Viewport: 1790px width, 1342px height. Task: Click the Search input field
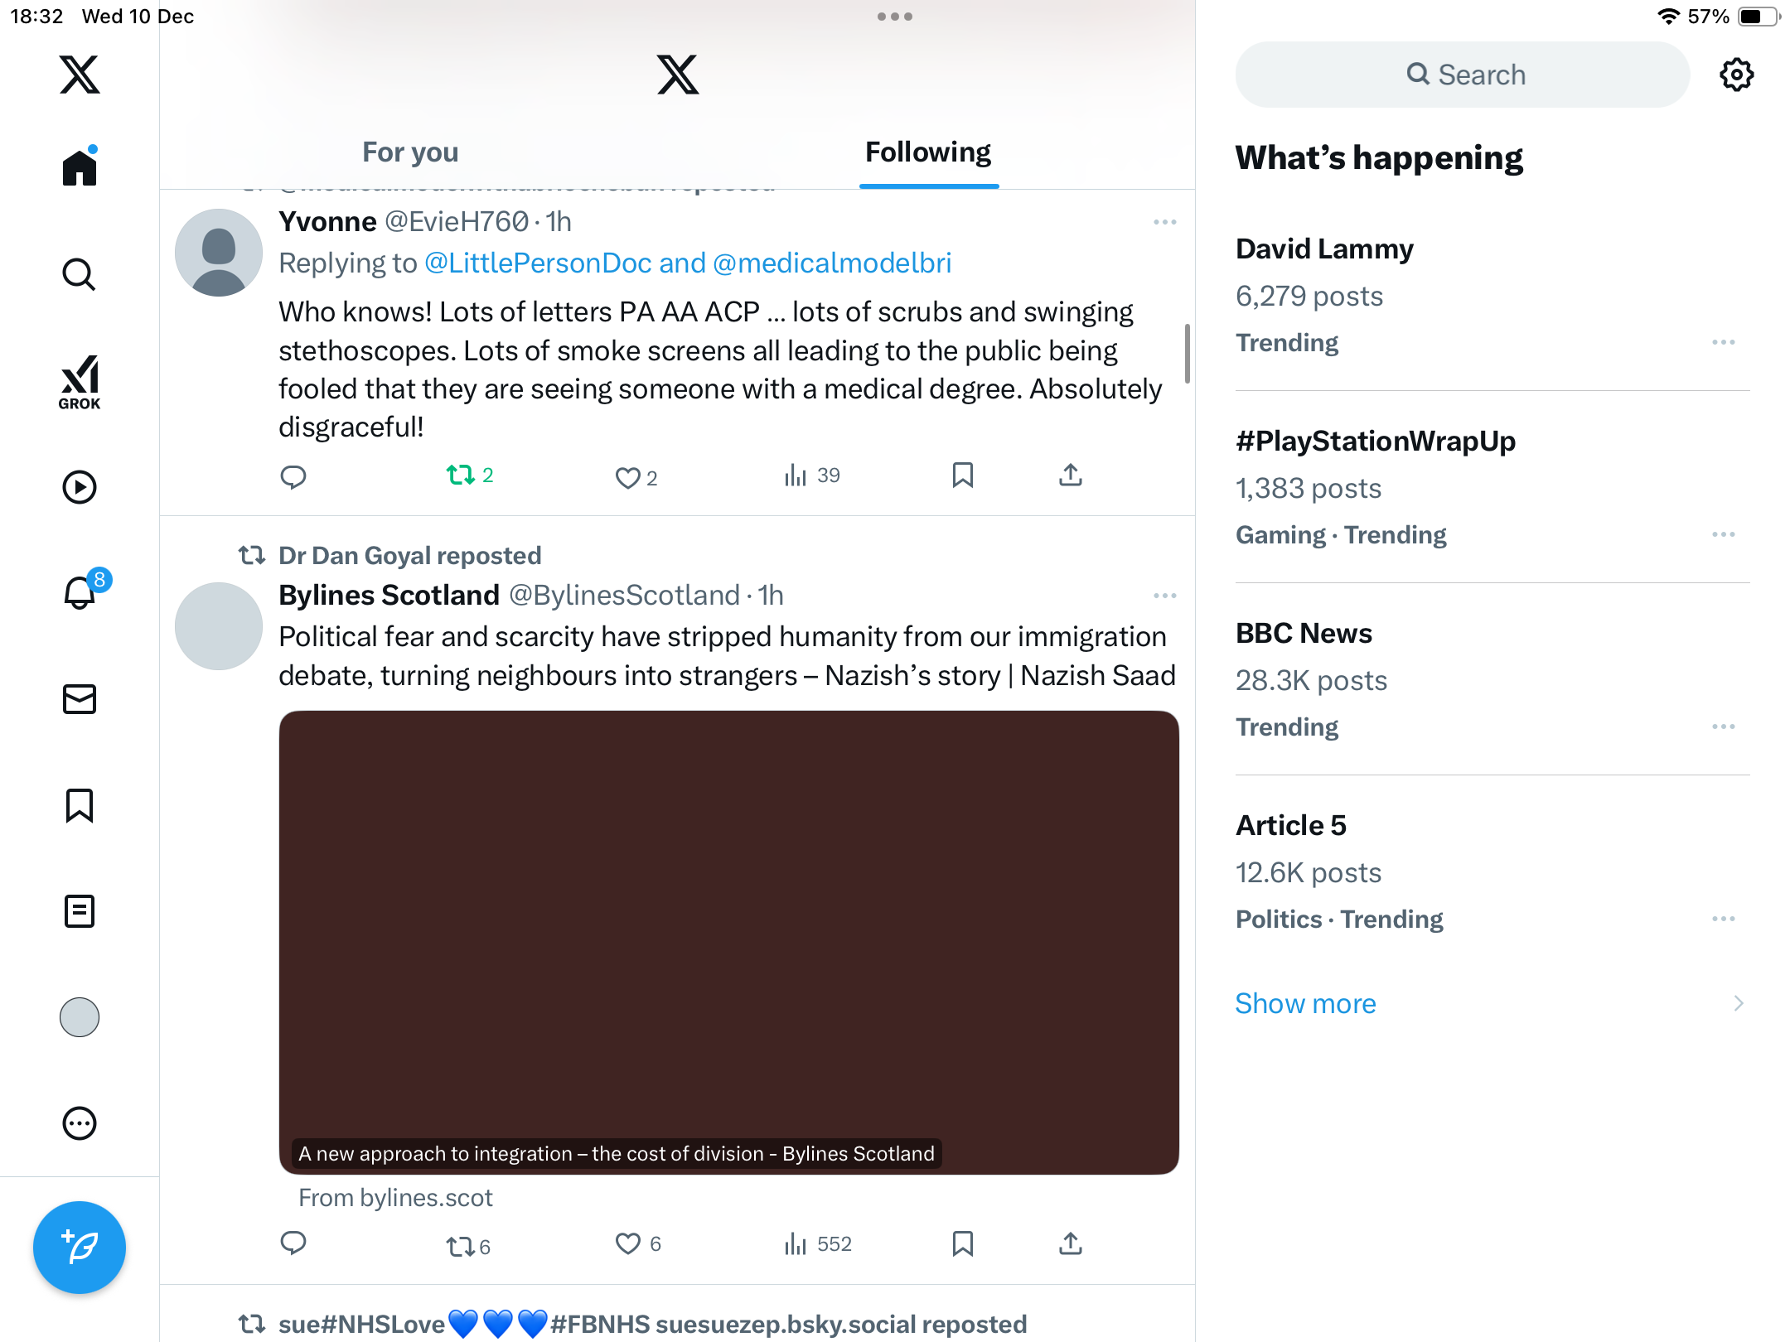click(1463, 75)
